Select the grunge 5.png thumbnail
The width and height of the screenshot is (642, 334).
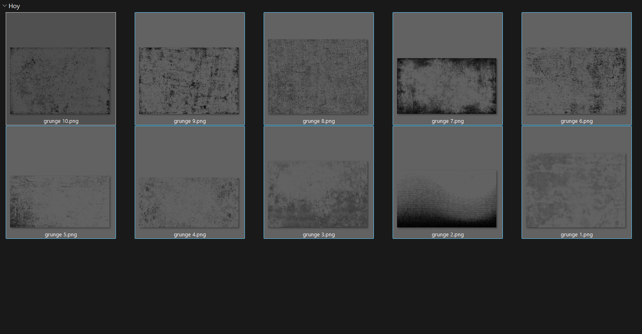click(60, 201)
